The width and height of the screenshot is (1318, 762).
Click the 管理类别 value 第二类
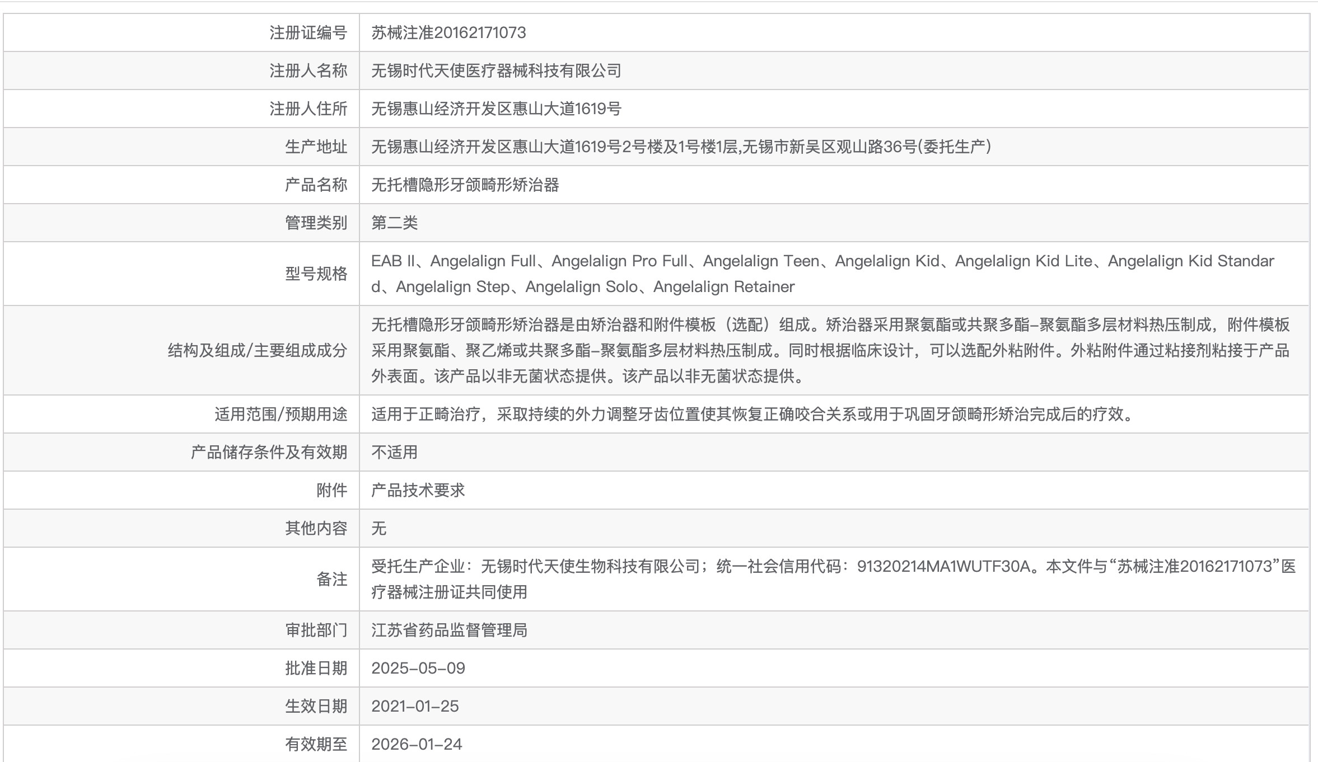[394, 223]
